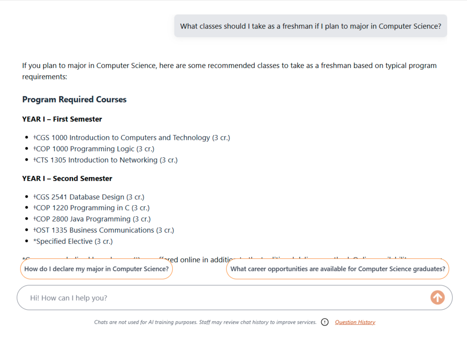Screen dimensions: 467x340
Task: Click the user's freshman classes question bubble
Action: (x=310, y=26)
